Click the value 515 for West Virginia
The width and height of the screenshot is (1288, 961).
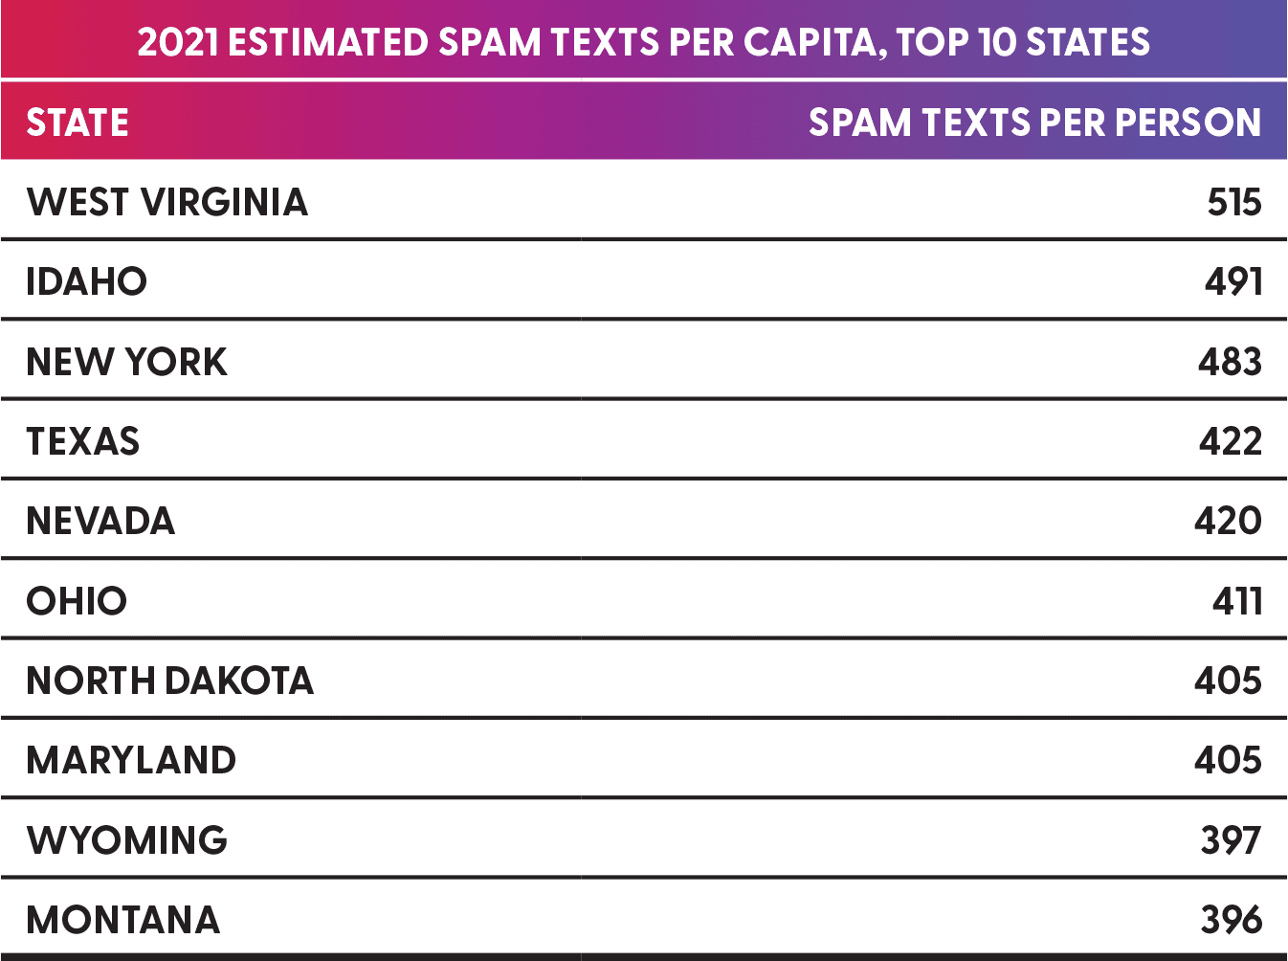pos(1234,202)
